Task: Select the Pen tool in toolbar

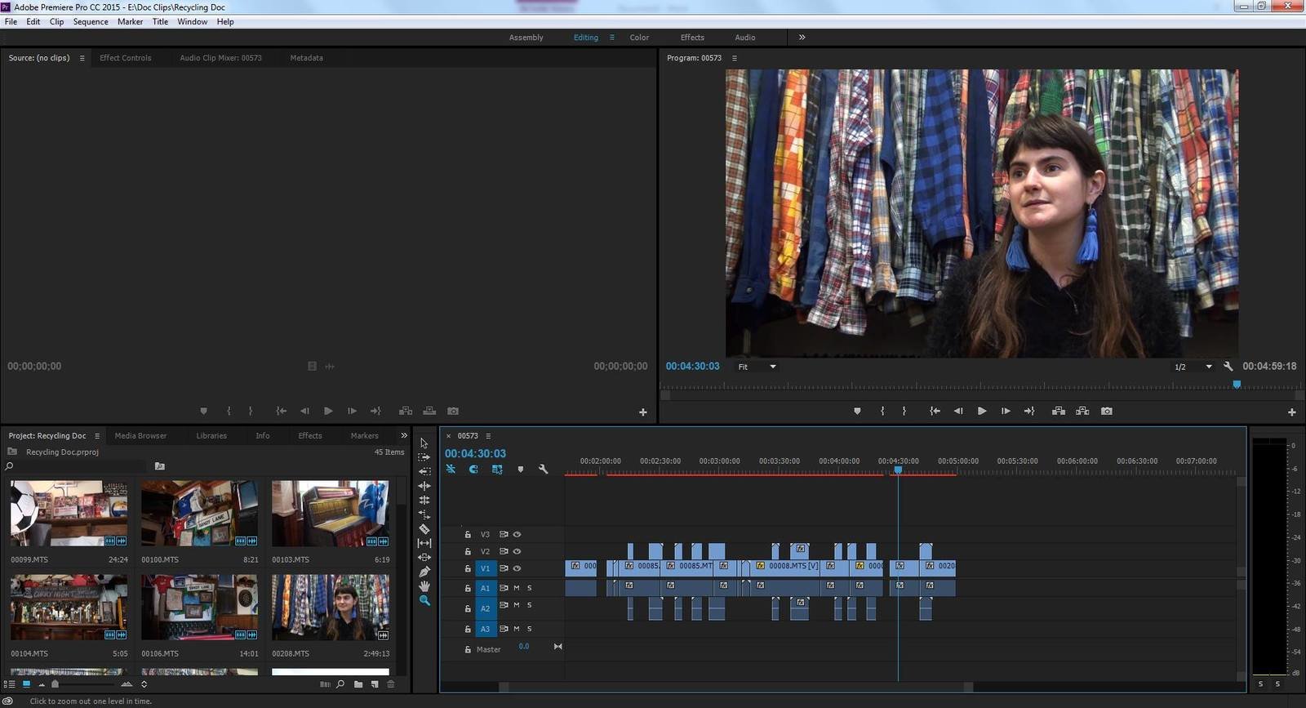Action: (x=424, y=572)
